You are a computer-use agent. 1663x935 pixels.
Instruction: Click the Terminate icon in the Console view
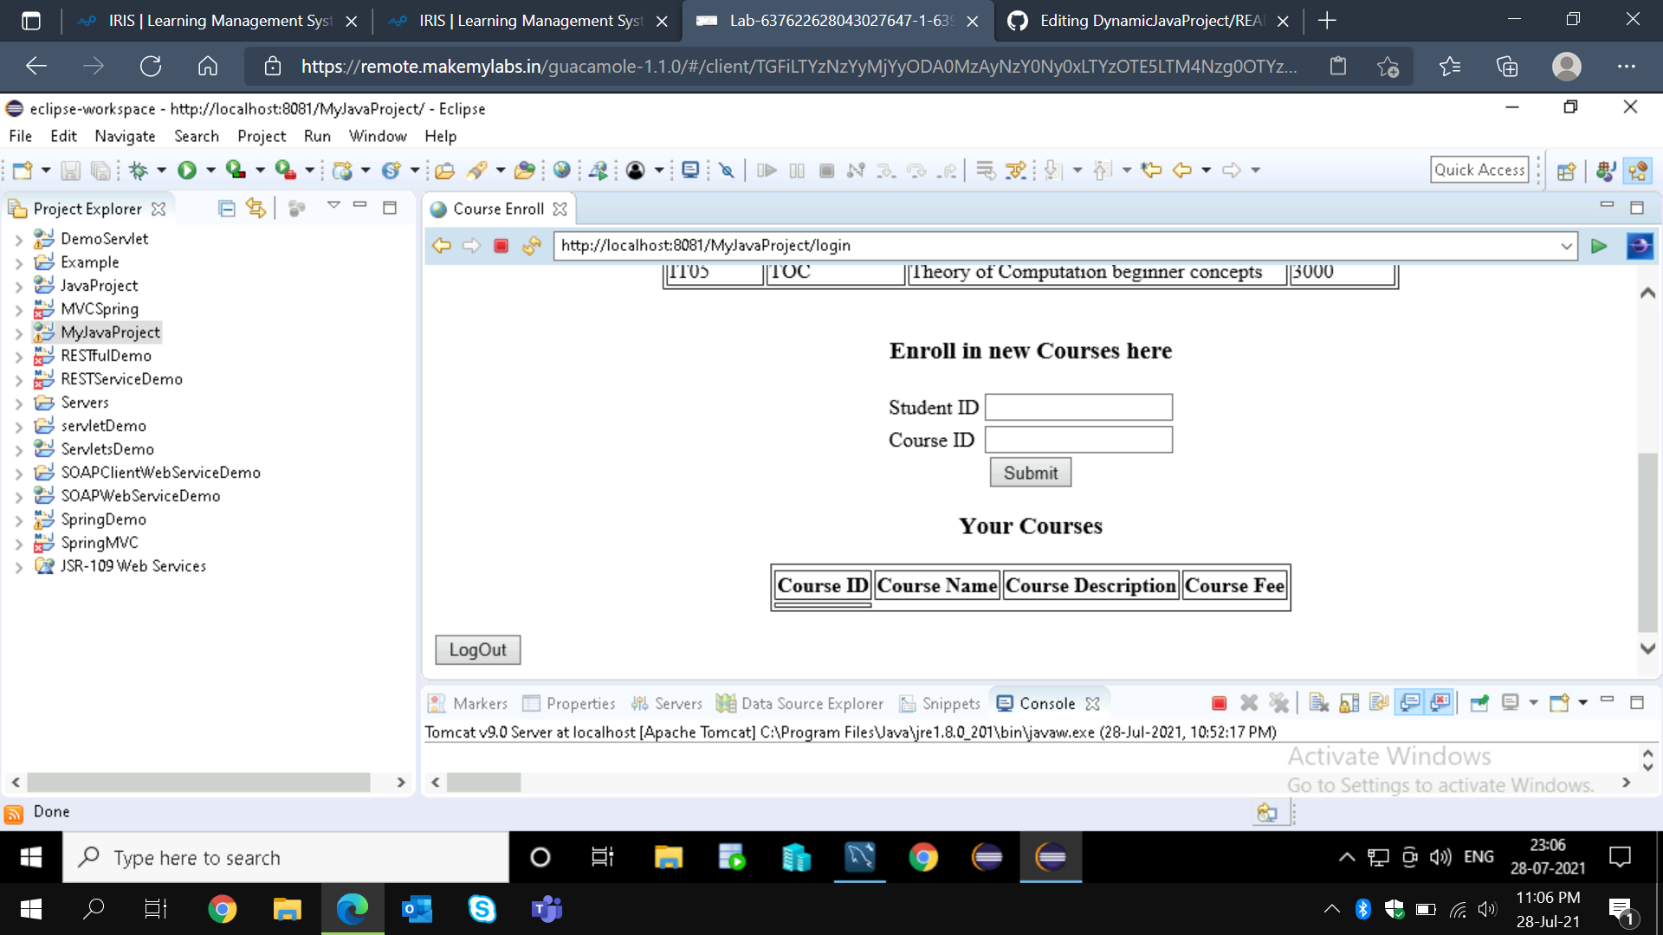pos(1219,702)
